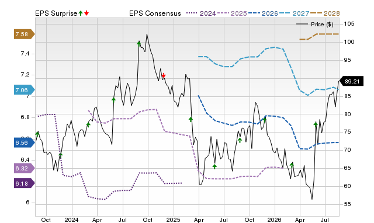Screen dimensions: 374x223
Task: Click the 7.2 left axis label
Action: (x=25, y=75)
